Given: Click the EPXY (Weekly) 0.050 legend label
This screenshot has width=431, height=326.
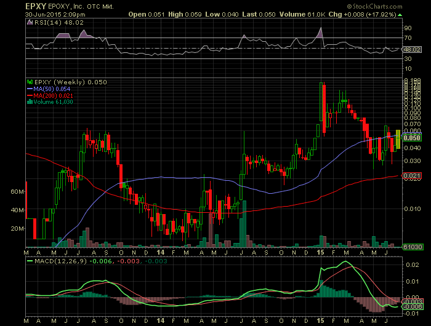Looking at the screenshot, I should (x=71, y=82).
